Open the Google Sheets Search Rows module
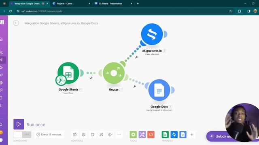The image size is (259, 145). 68,73
